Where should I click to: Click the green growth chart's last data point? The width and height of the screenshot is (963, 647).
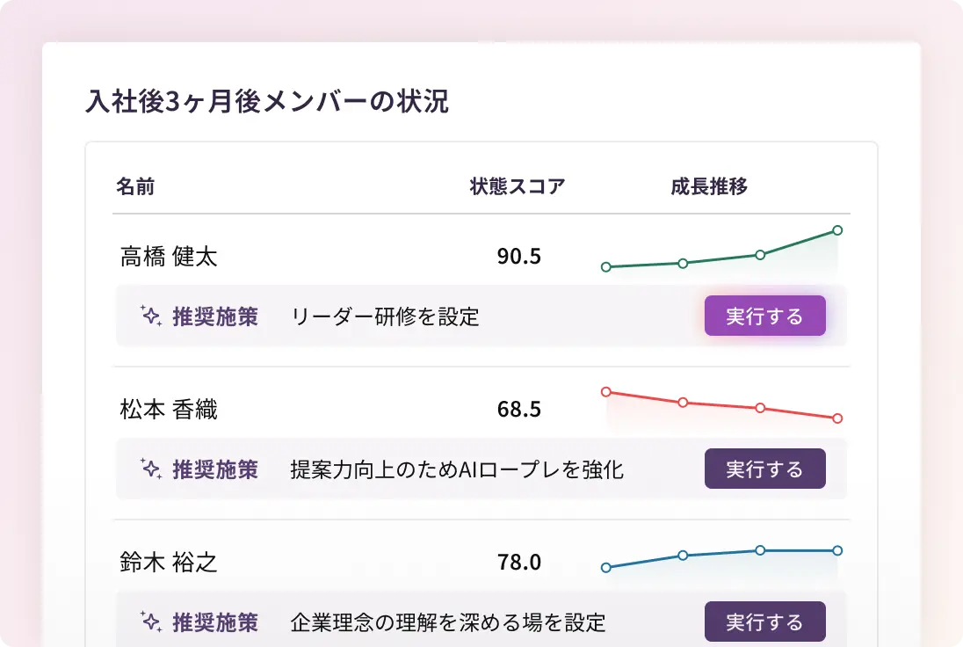click(x=837, y=230)
